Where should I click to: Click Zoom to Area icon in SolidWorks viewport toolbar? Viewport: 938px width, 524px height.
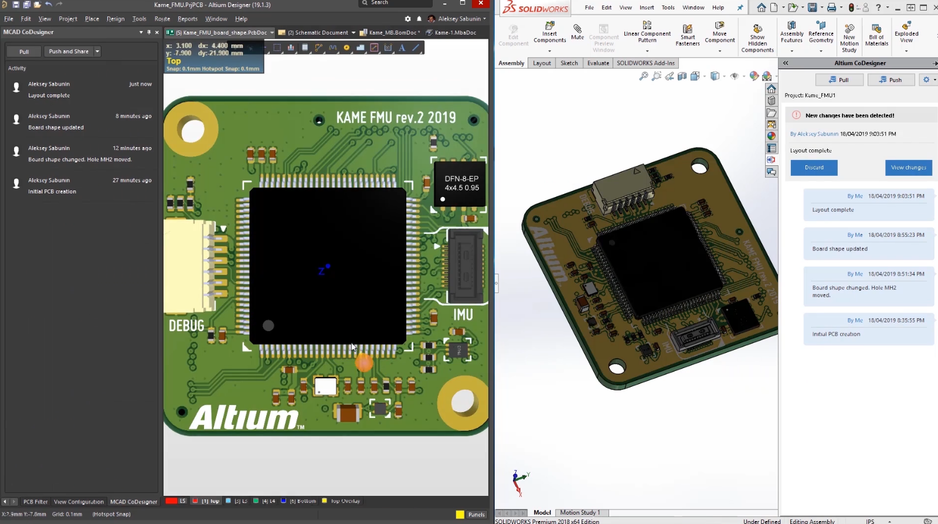click(657, 76)
